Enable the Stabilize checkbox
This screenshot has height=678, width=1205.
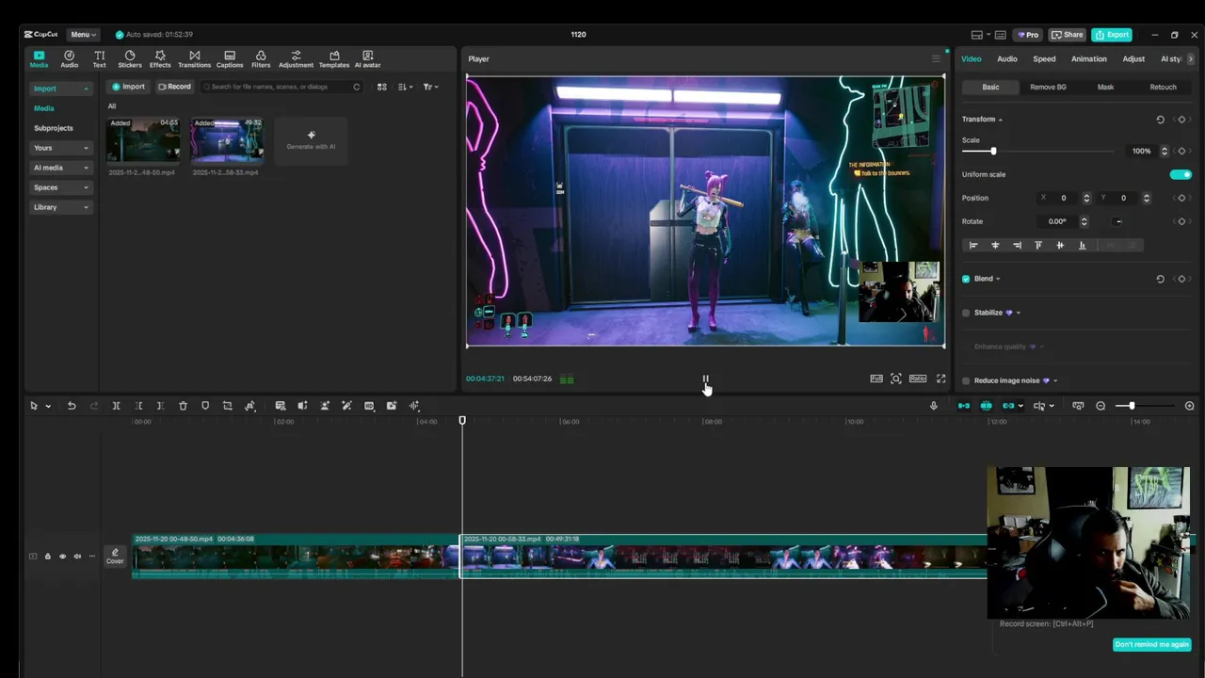[966, 313]
